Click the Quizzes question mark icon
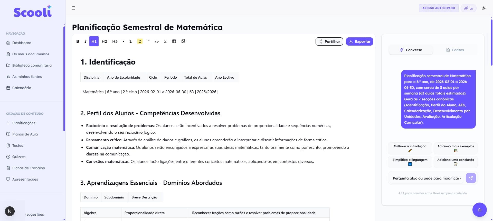 8,157
